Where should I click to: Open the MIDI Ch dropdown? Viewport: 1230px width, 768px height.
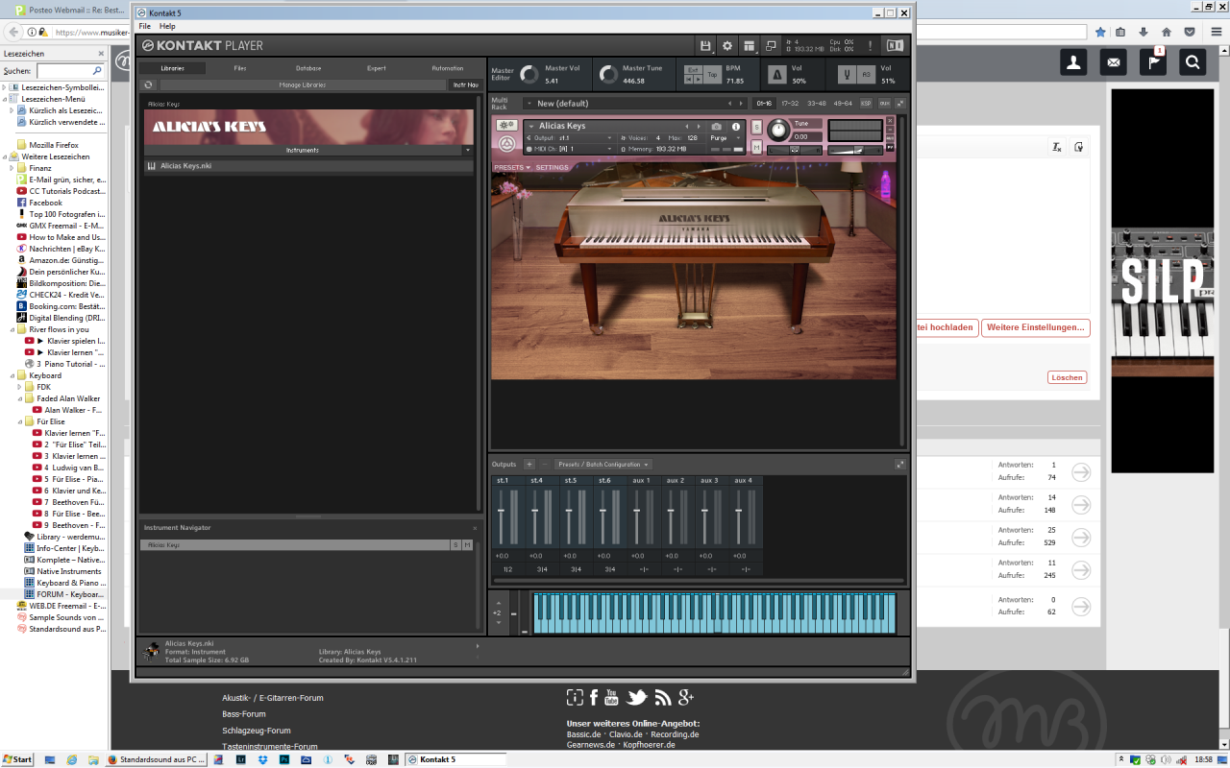pos(609,149)
